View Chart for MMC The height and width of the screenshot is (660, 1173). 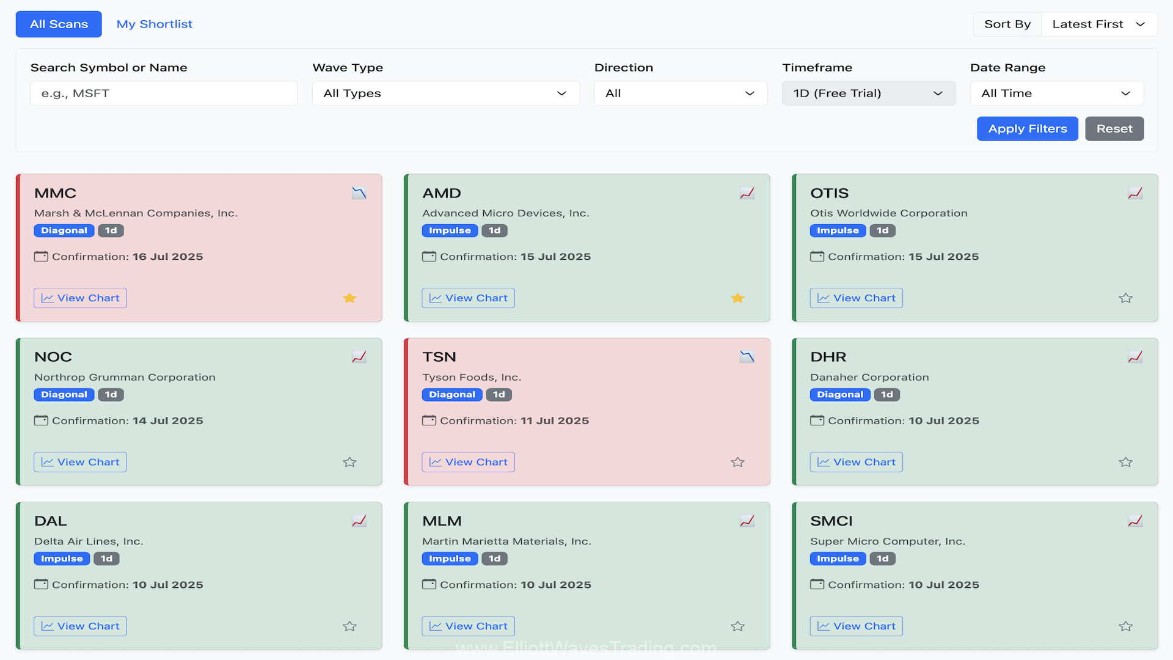pos(80,298)
